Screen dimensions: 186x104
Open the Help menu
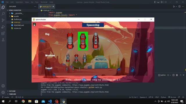[x=51, y=2]
